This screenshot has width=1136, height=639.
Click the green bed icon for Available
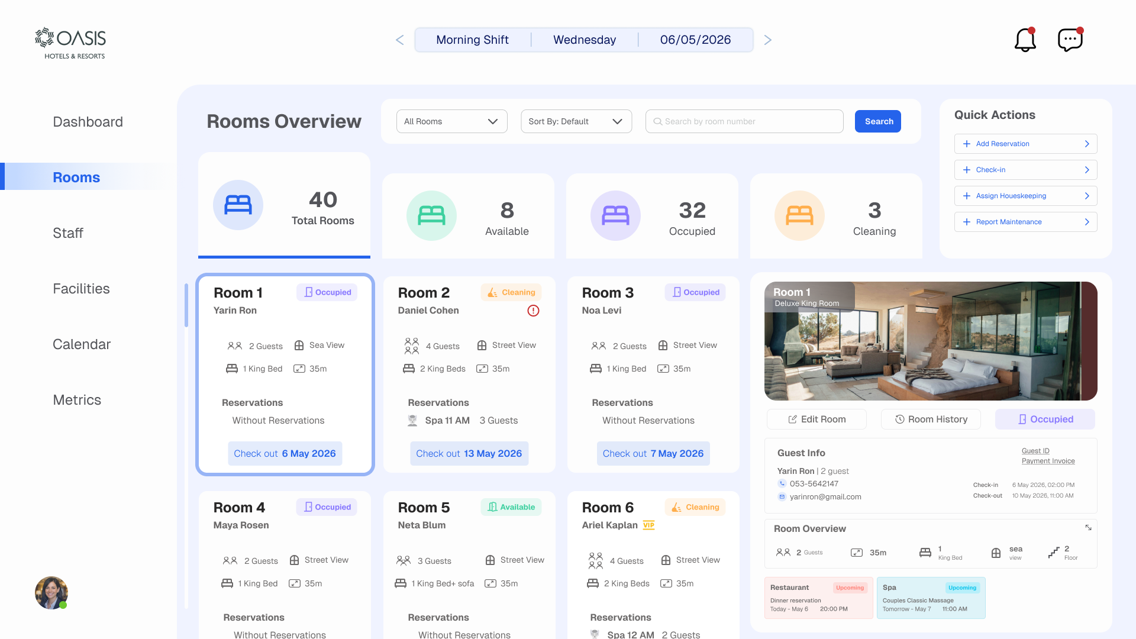point(431,215)
